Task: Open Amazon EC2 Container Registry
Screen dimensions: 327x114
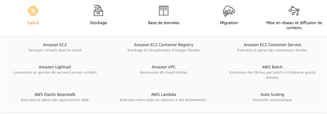Action: 164,45
